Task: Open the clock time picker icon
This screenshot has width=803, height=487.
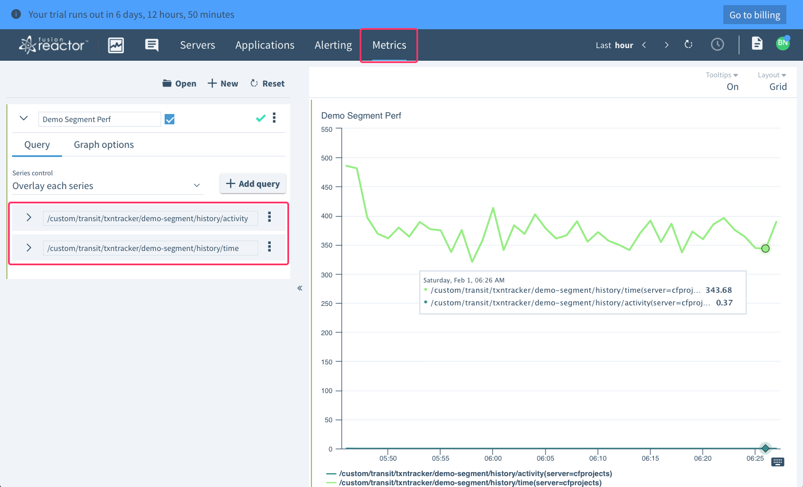Action: pos(717,45)
